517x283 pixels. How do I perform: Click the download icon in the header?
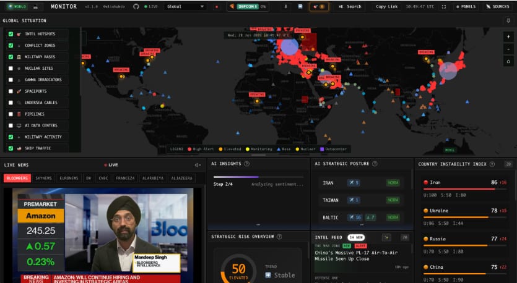285,7
